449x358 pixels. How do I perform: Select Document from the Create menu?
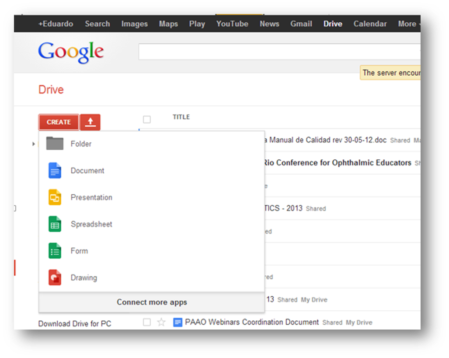click(87, 171)
